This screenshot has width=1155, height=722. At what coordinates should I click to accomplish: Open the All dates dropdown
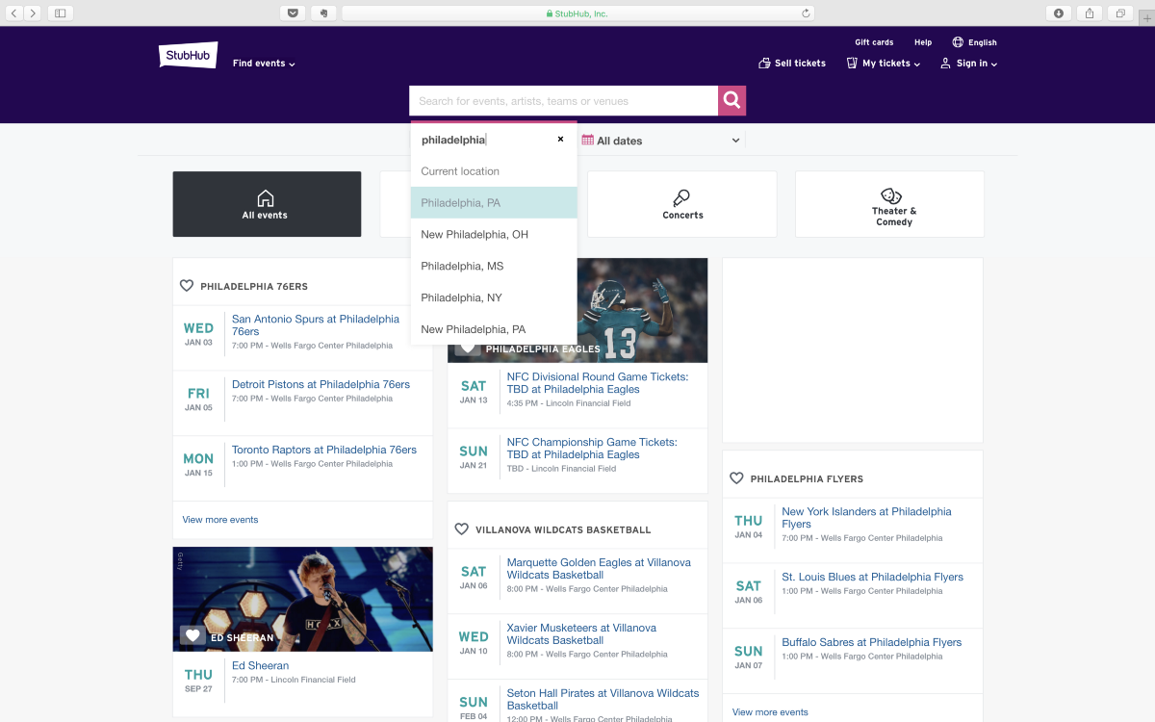[x=661, y=141]
